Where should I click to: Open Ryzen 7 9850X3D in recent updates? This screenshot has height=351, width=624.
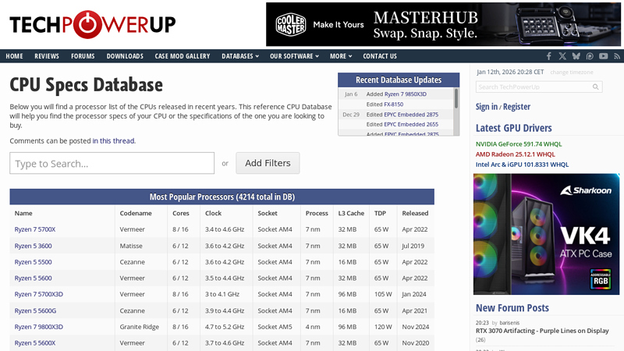(405, 94)
